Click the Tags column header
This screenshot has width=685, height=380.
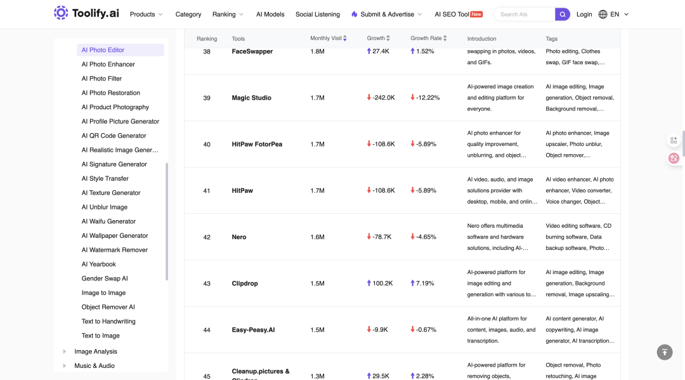click(551, 39)
